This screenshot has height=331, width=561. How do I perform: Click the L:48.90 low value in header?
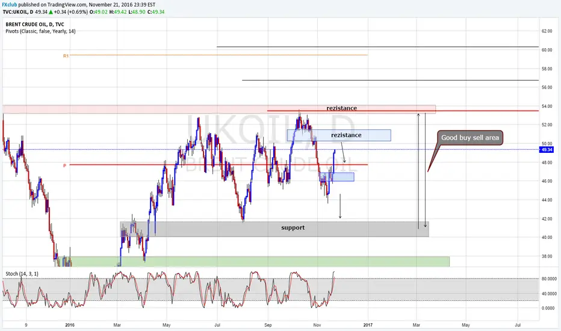coord(137,12)
